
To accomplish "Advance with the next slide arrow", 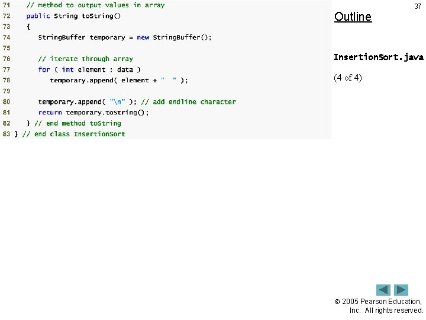I will coord(401,290).
